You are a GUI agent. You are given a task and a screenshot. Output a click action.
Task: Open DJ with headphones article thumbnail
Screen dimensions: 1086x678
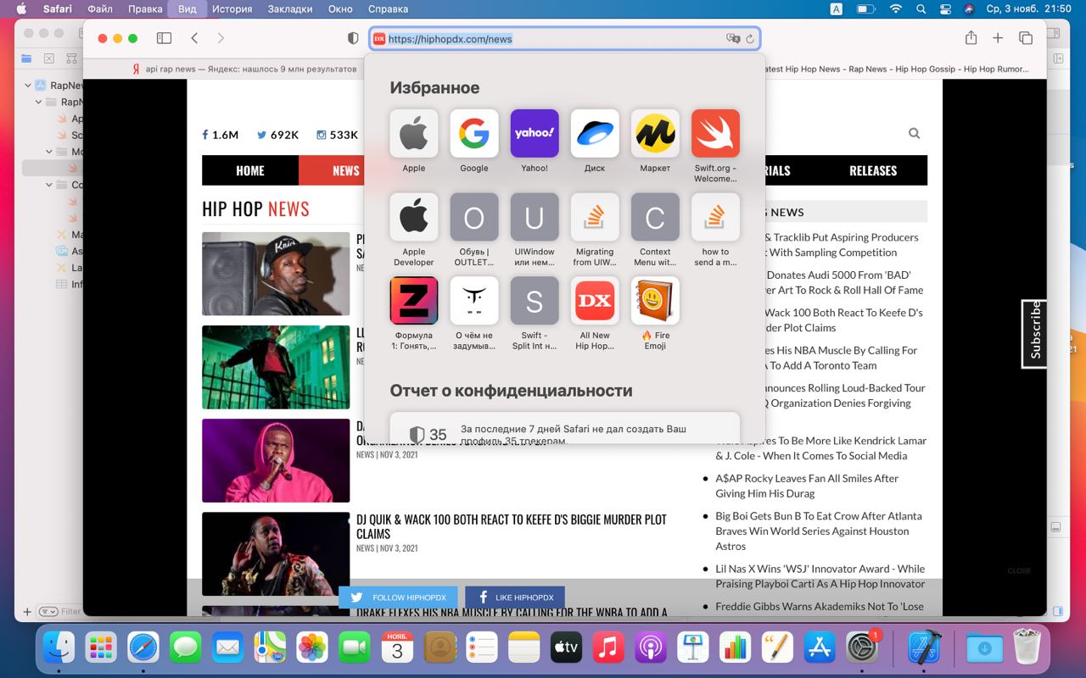(x=276, y=274)
